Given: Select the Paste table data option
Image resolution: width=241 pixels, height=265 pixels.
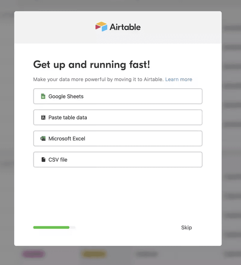Looking at the screenshot, I should tap(117, 117).
